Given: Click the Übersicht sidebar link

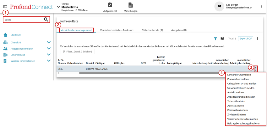Looking at the screenshot, I should click(16, 42).
